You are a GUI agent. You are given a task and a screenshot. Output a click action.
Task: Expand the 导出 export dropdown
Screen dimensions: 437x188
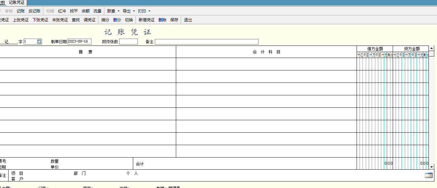(x=134, y=11)
